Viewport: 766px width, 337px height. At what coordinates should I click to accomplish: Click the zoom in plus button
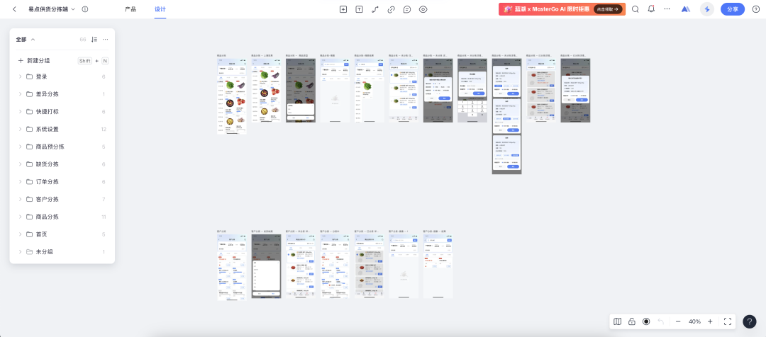[710, 321]
